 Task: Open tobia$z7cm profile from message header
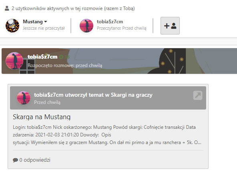[x=42, y=57]
